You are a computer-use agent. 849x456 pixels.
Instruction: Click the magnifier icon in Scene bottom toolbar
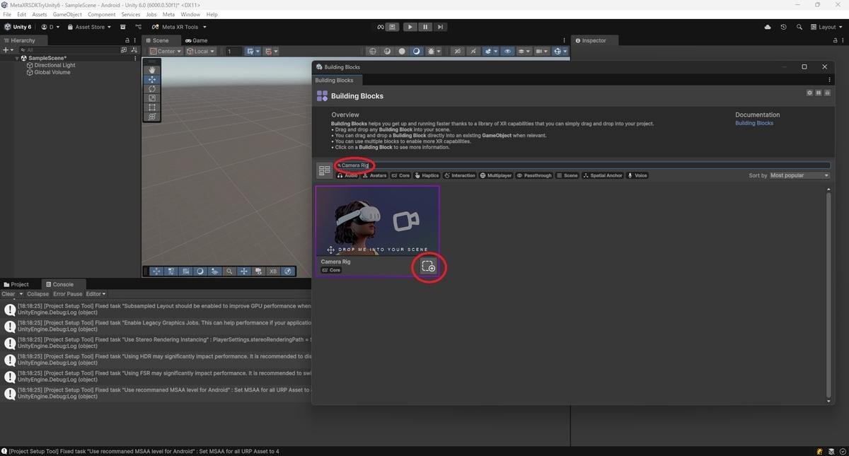tap(229, 271)
